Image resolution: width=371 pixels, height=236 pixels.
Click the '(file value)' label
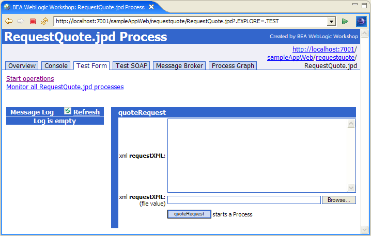(x=152, y=204)
